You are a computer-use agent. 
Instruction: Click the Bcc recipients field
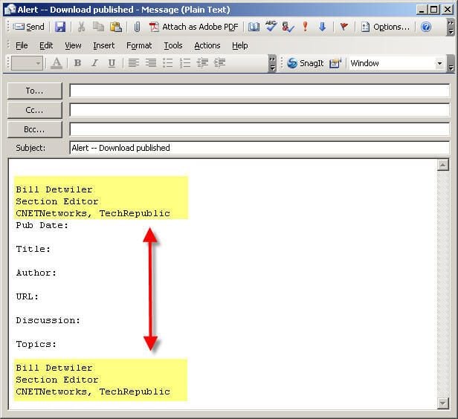(259, 129)
